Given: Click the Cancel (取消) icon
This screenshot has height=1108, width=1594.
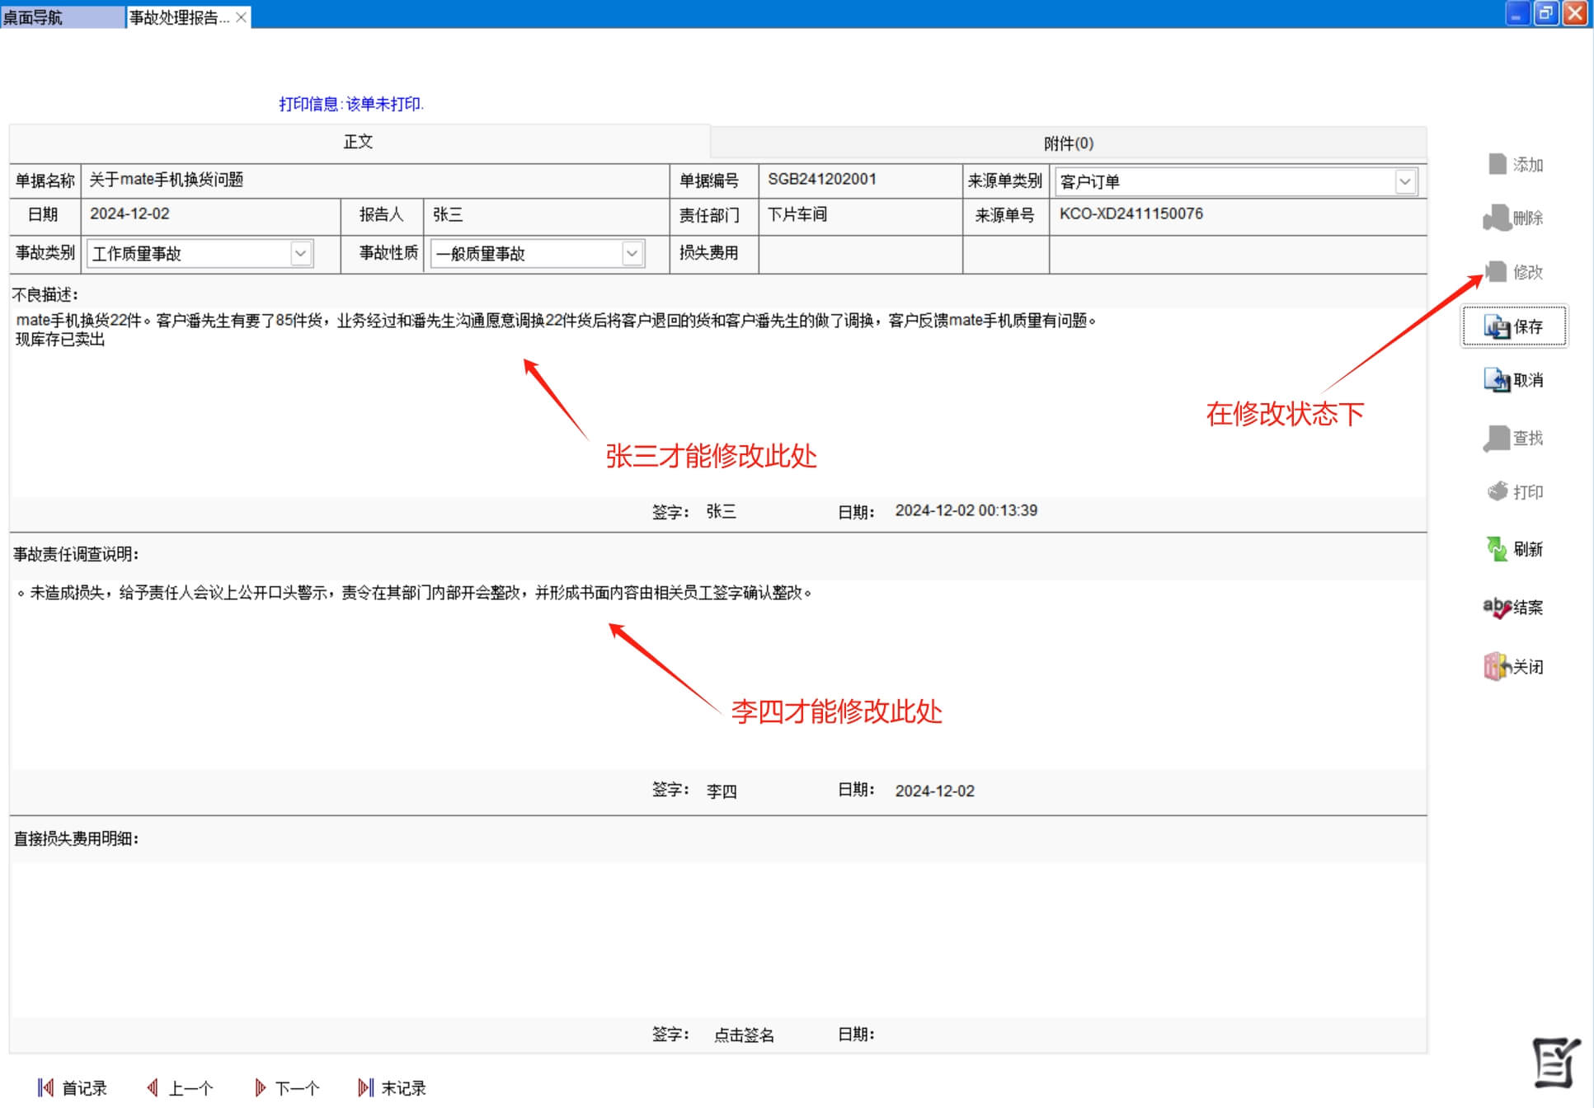Looking at the screenshot, I should [1497, 380].
